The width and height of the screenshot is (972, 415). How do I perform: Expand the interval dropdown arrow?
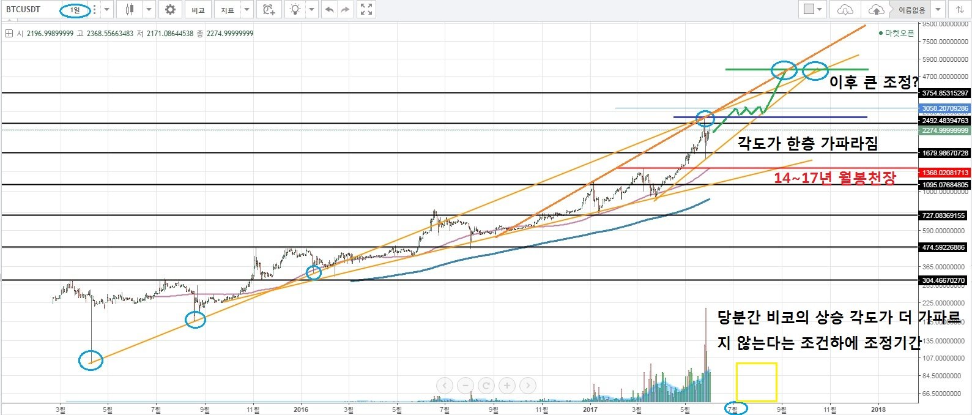pyautogui.click(x=107, y=10)
